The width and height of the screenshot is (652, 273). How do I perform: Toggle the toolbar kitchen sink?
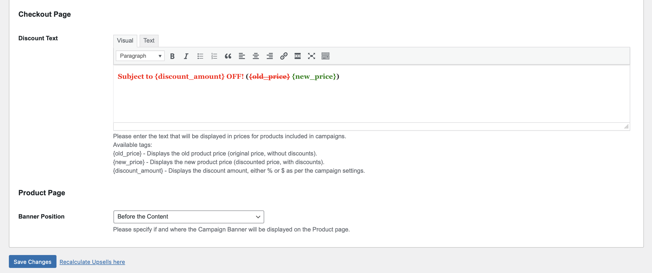pos(325,56)
